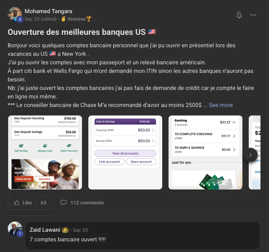Click the 63 likes count
The image size is (269, 252).
coord(43,203)
